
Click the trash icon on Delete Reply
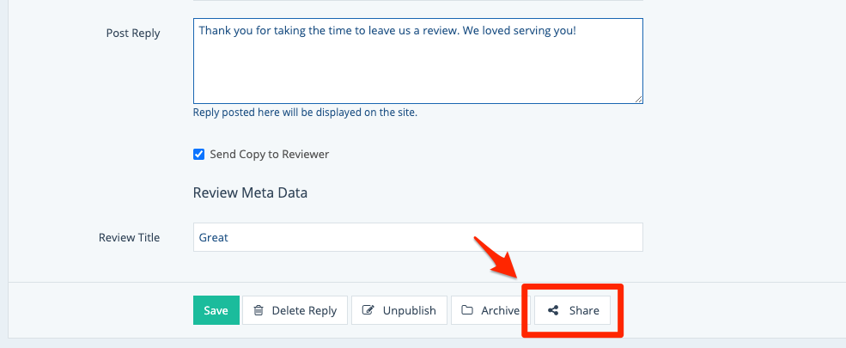(x=259, y=311)
